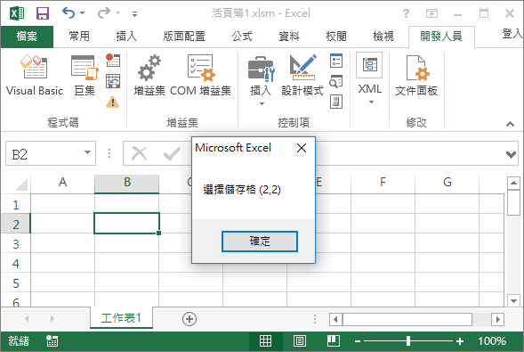Zoom out with the minus button
The height and width of the screenshot is (352, 524).
358,341
